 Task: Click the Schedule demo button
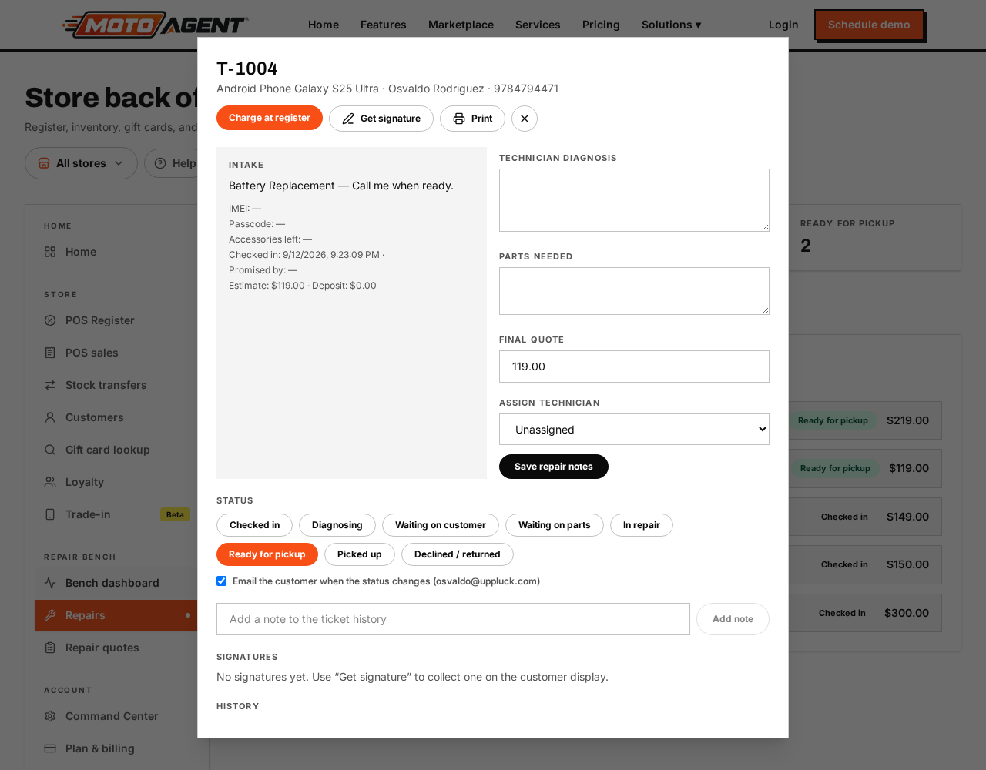869,25
